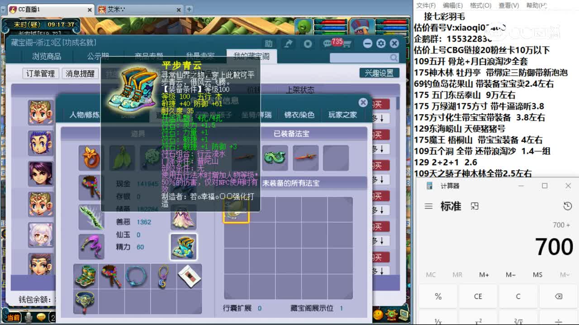The height and width of the screenshot is (325, 579).
Task: Select the blue belt with red tassel
Action: (x=85, y=302)
